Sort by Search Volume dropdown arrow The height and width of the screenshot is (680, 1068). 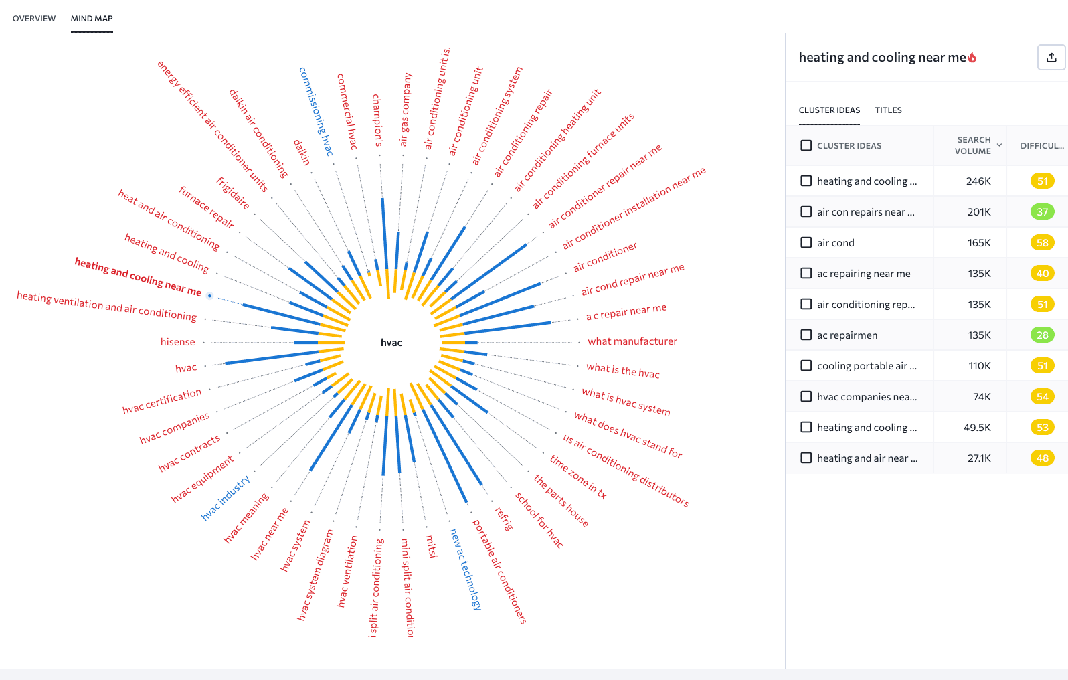pyautogui.click(x=999, y=145)
